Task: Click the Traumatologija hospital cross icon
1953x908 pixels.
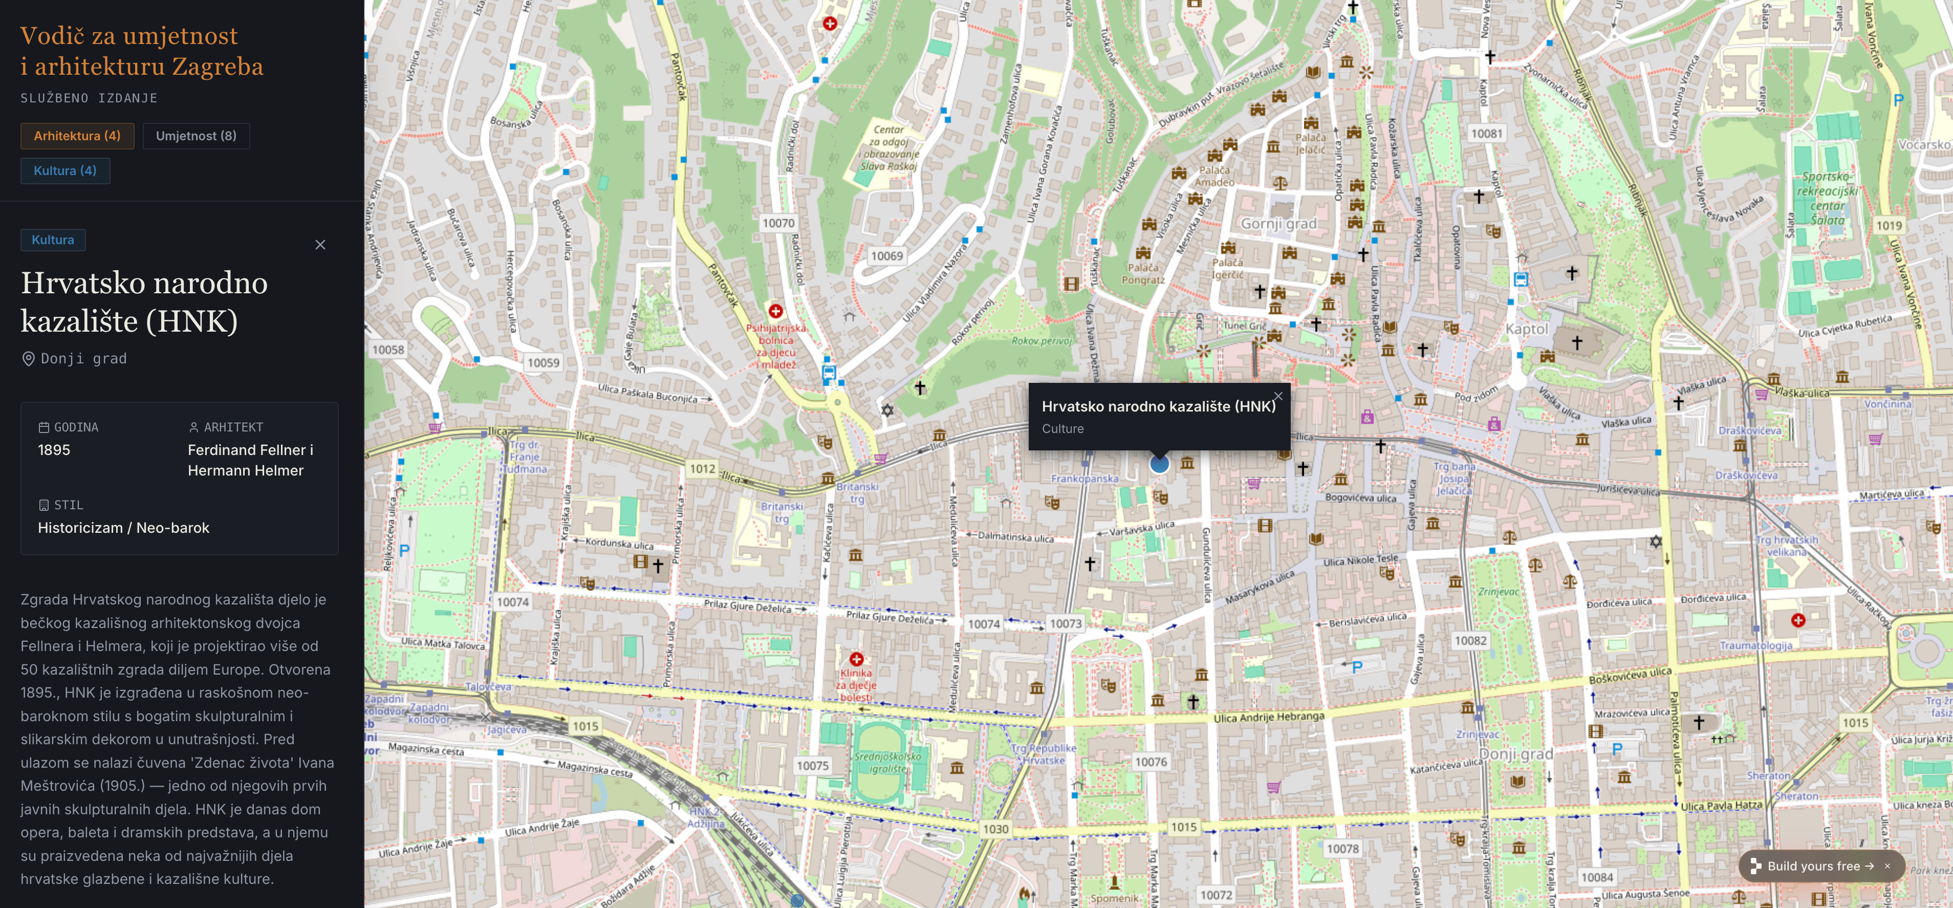Action: 1797,620
